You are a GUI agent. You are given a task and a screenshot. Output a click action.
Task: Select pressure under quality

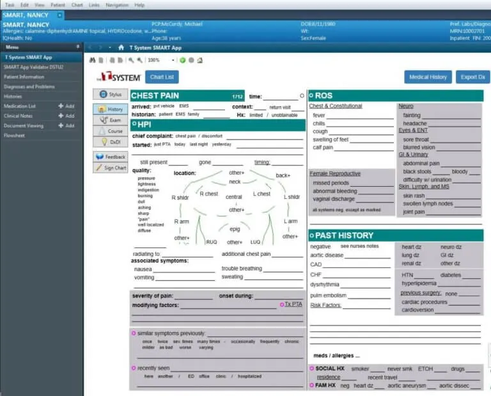click(x=146, y=178)
